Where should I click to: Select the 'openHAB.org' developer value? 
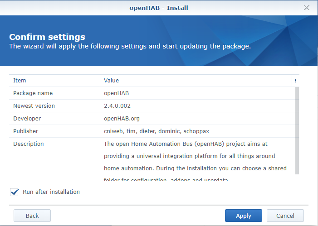(122, 119)
